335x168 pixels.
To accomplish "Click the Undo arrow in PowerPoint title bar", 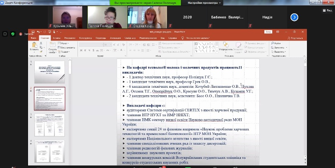I will pyautogui.click(x=38, y=32).
